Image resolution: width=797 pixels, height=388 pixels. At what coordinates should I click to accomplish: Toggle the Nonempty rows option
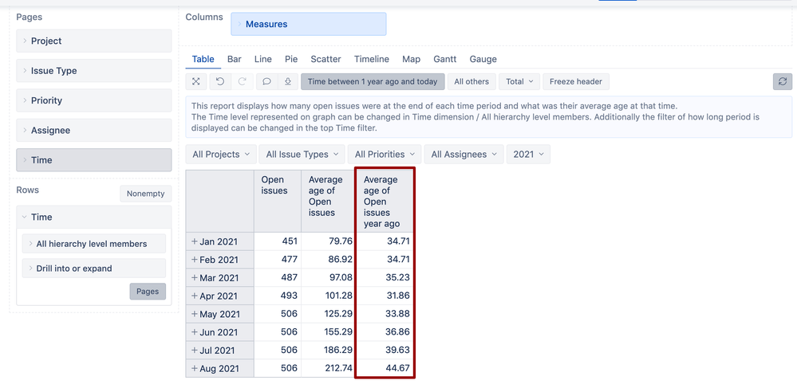point(145,194)
